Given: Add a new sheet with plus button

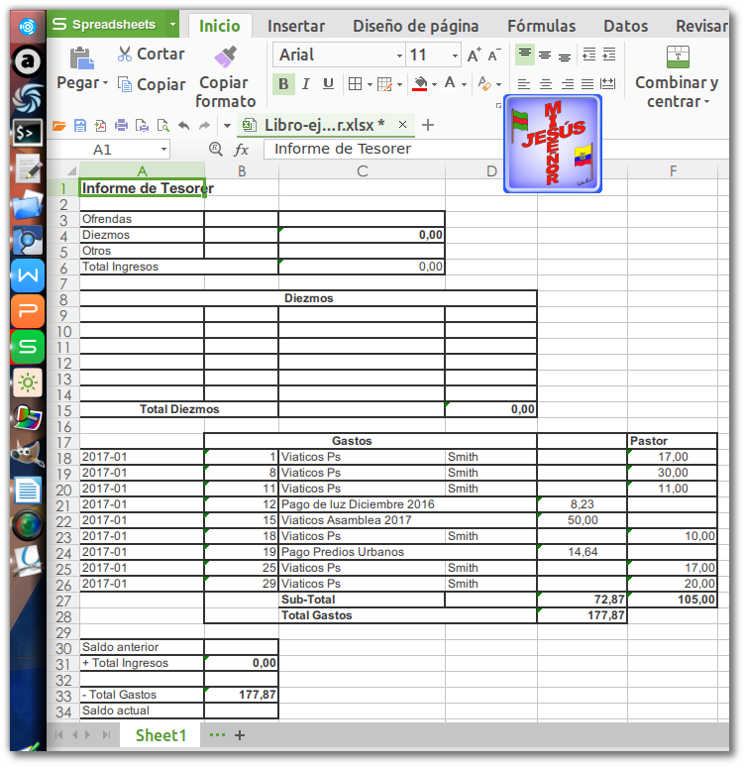Looking at the screenshot, I should click(240, 735).
